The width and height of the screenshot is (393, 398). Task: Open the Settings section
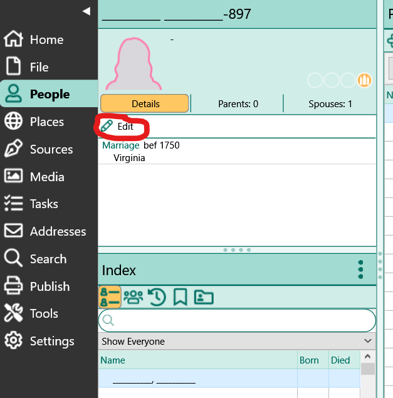(x=39, y=341)
